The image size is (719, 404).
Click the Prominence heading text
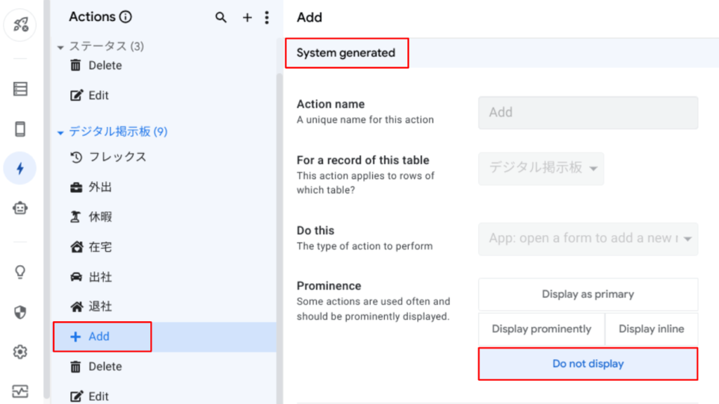click(329, 286)
